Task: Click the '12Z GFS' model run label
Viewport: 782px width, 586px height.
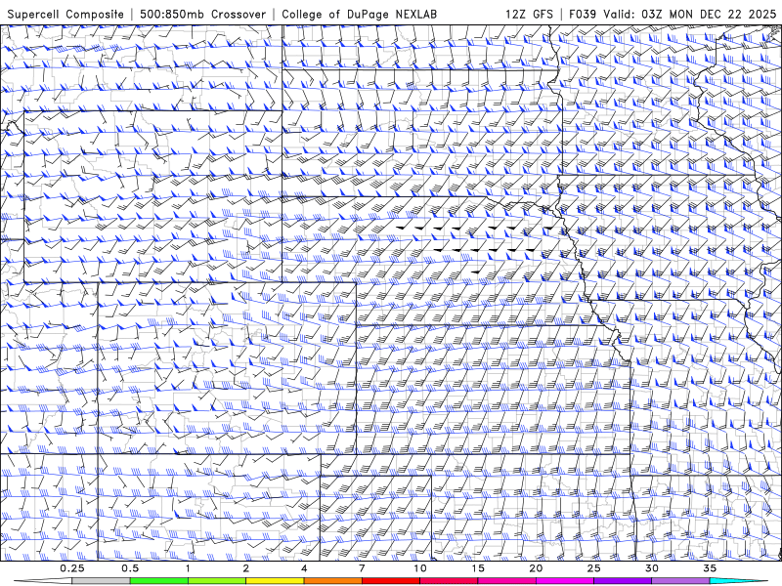Action: pos(529,14)
